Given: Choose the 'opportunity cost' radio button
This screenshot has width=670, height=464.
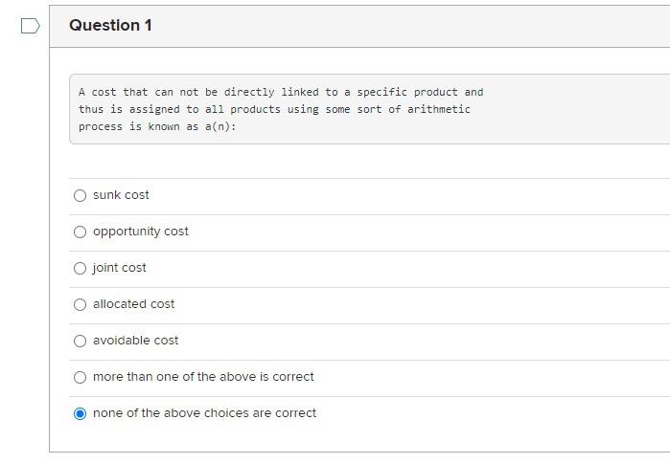Looking at the screenshot, I should coord(80,232).
